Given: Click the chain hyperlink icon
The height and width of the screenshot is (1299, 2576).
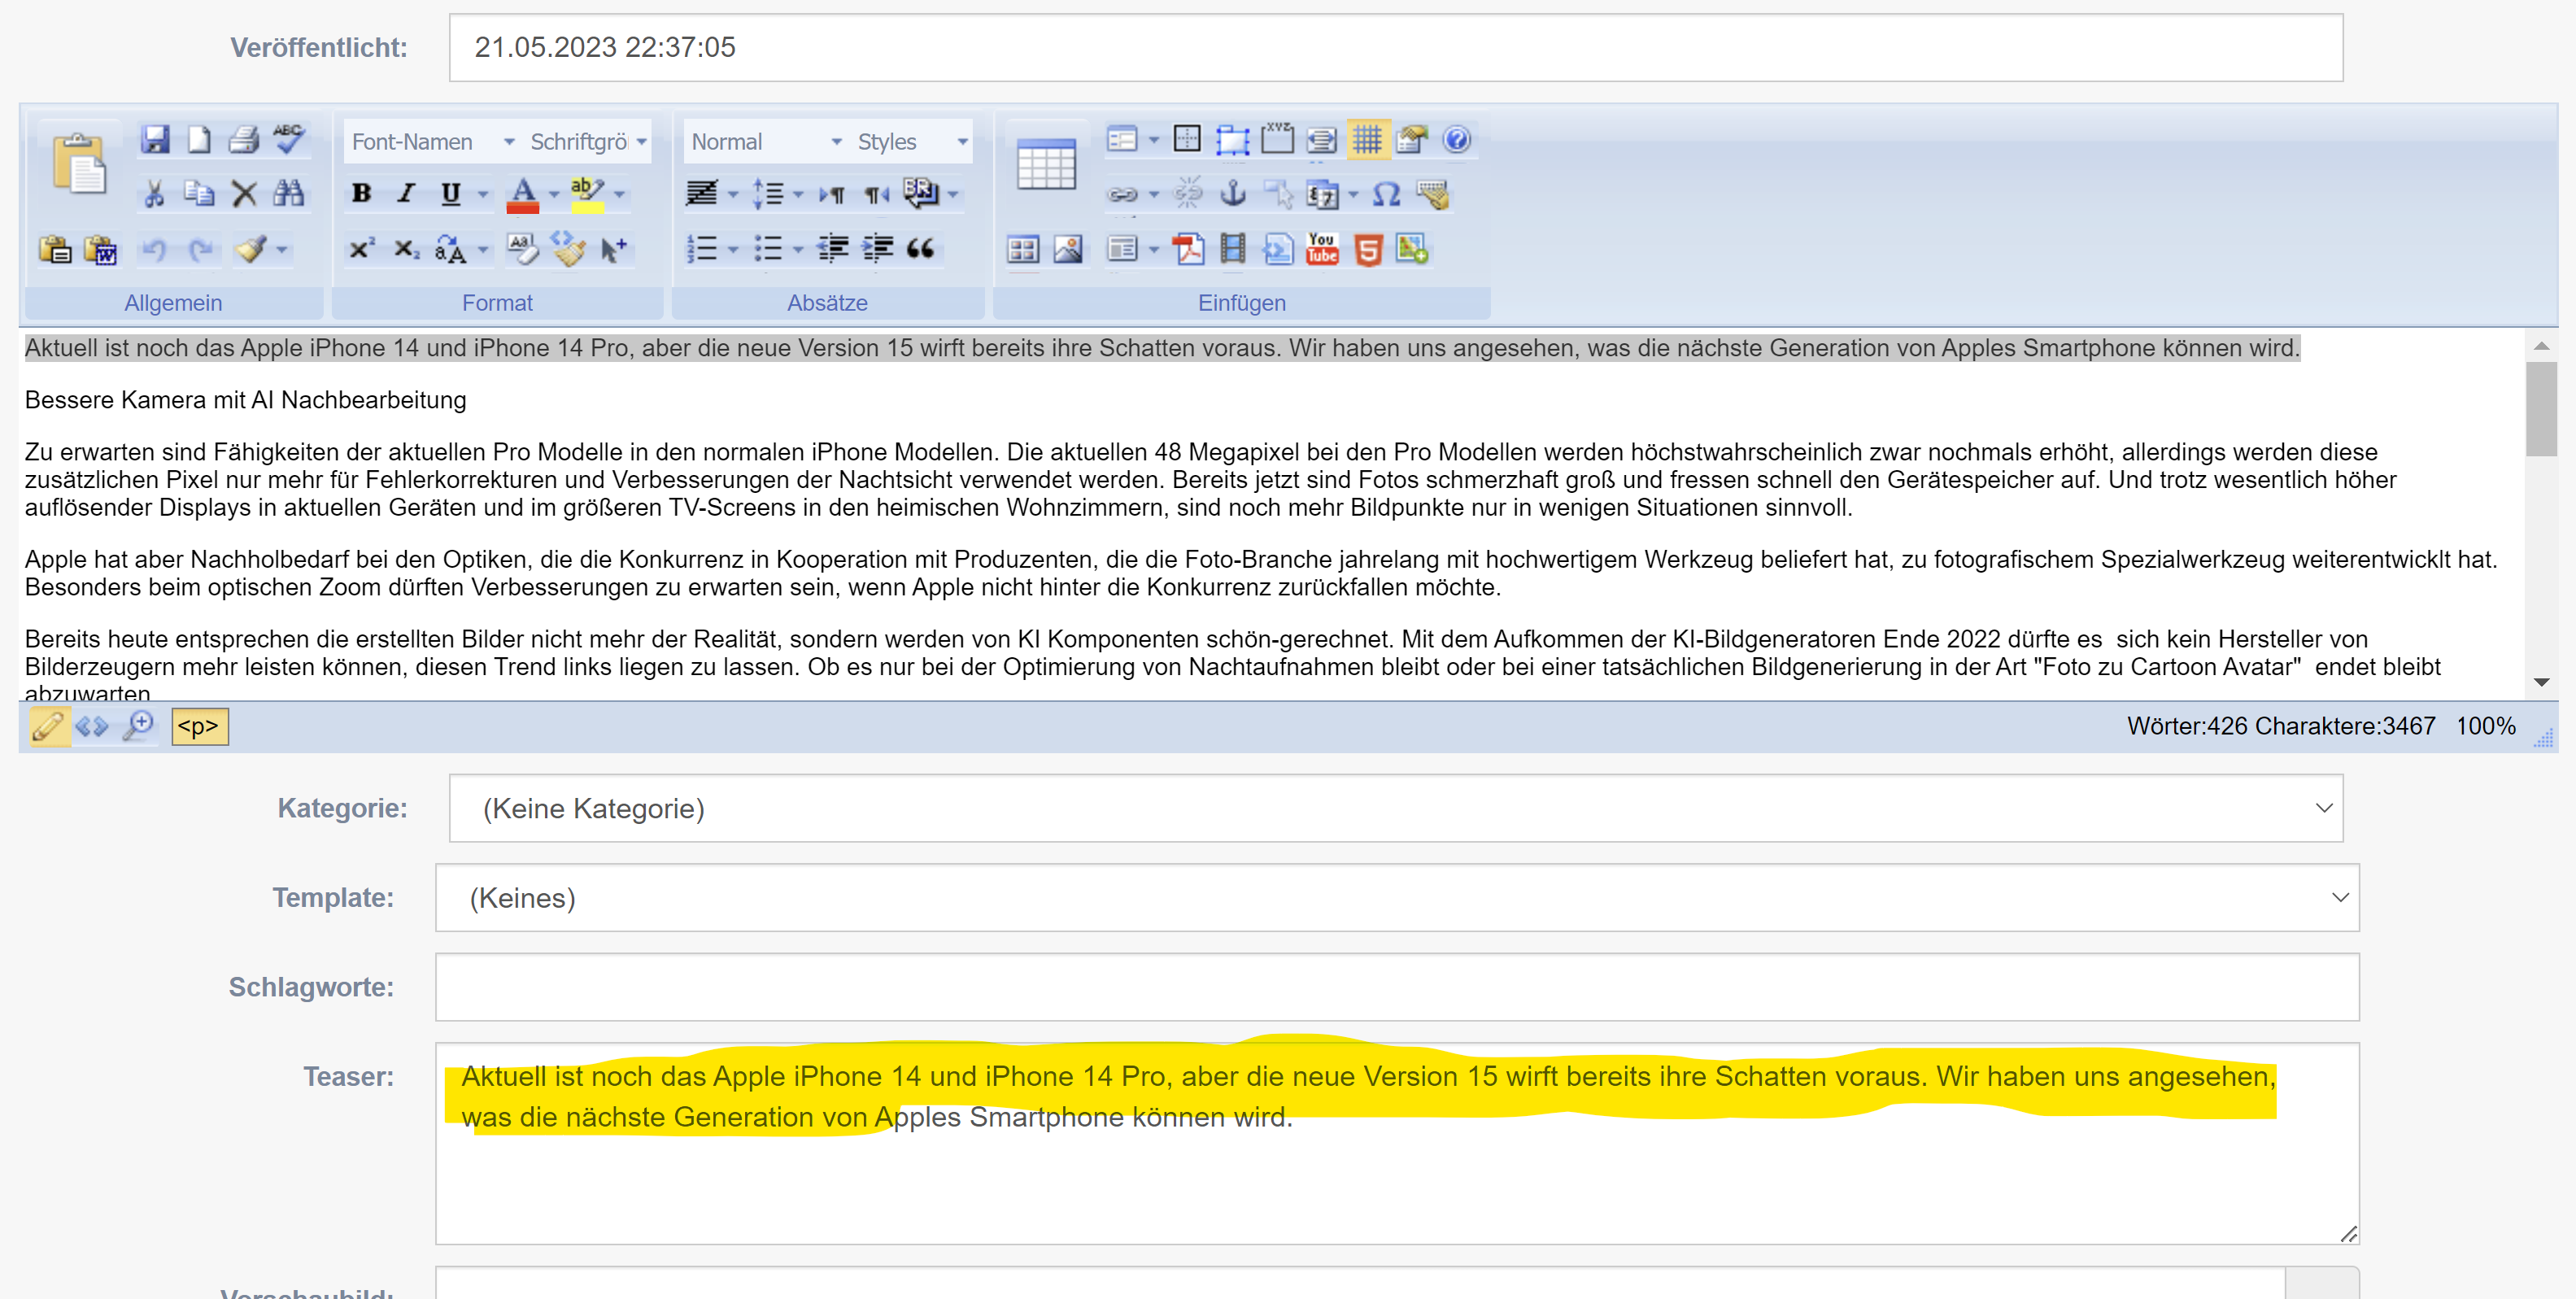Looking at the screenshot, I should point(1122,194).
